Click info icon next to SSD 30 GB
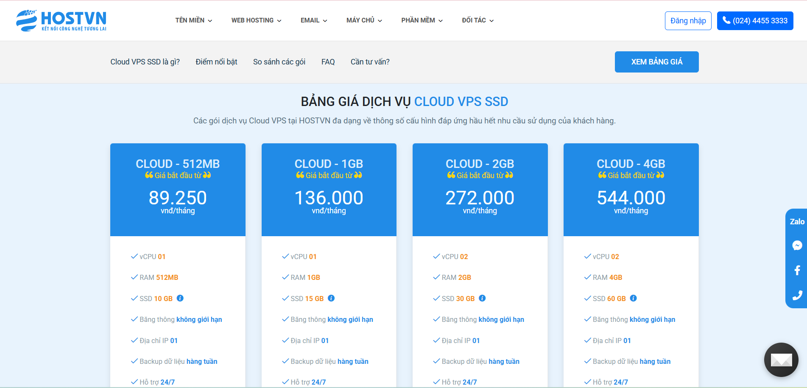The width and height of the screenshot is (807, 388). coord(482,298)
